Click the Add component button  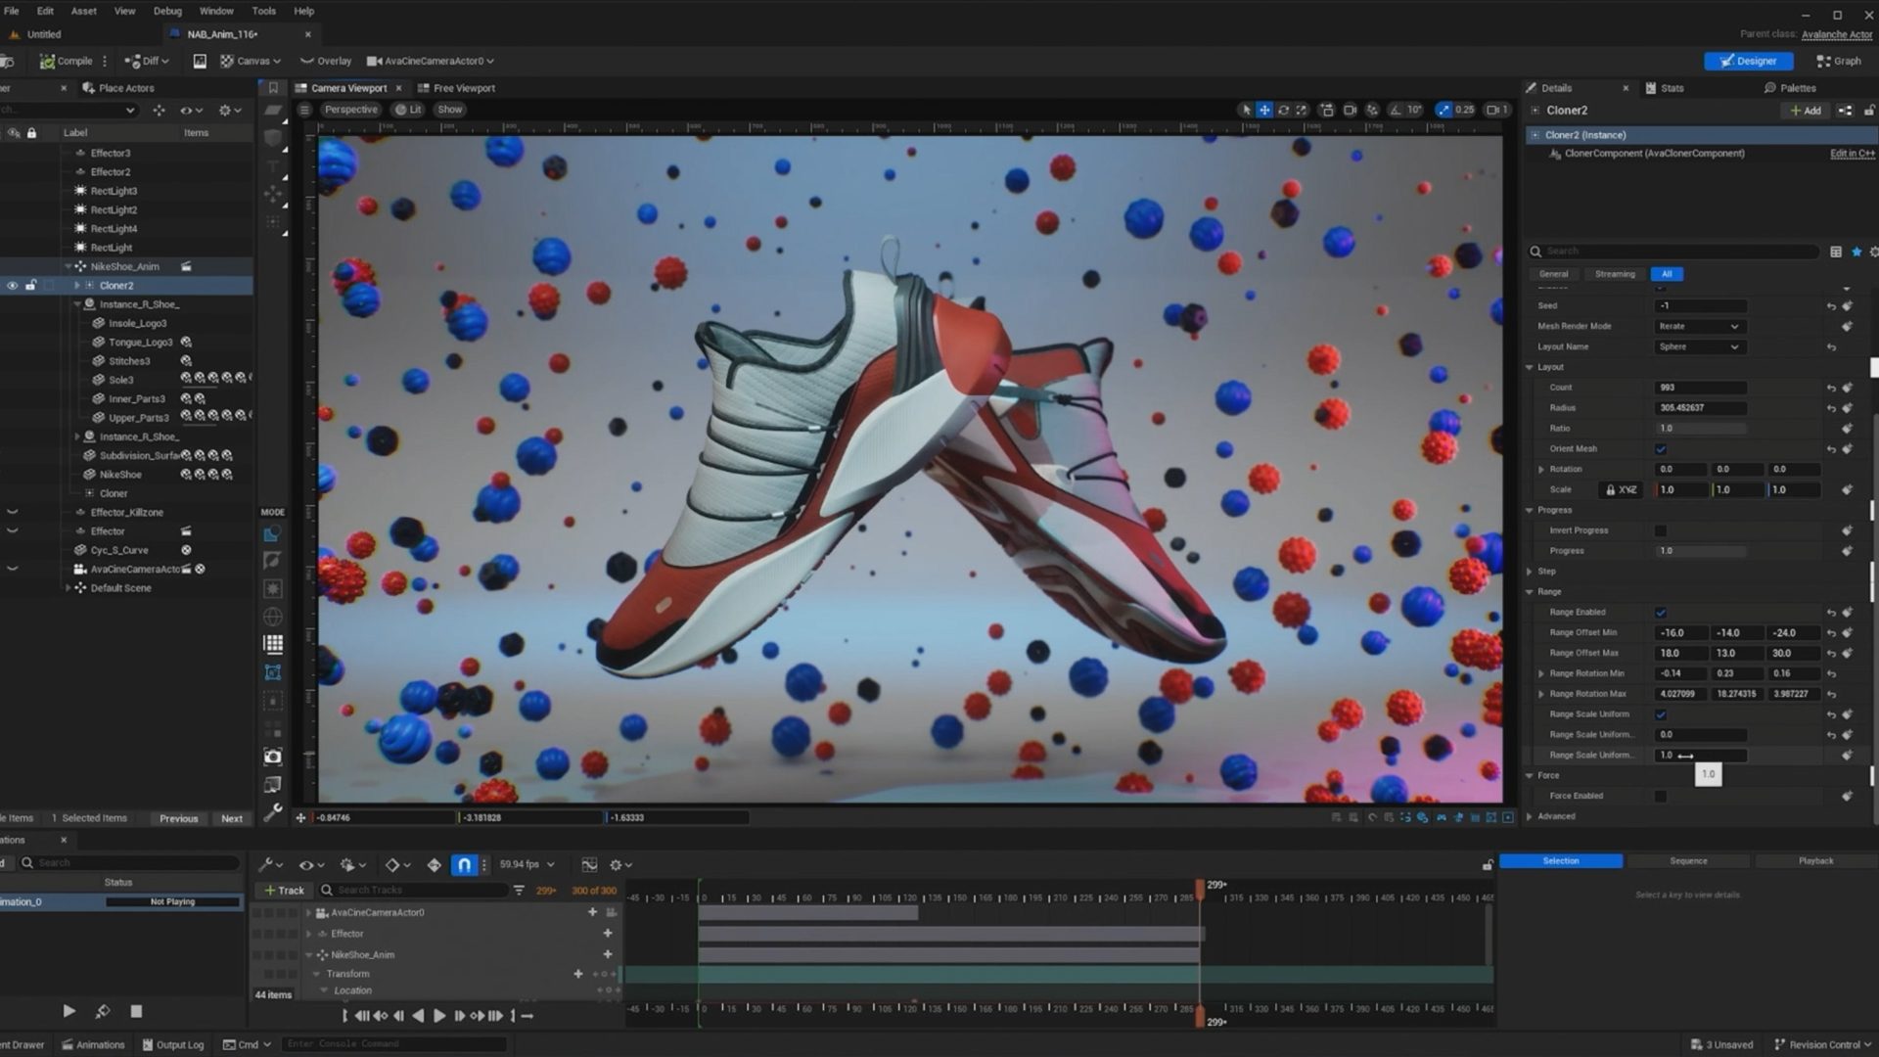[1806, 111]
